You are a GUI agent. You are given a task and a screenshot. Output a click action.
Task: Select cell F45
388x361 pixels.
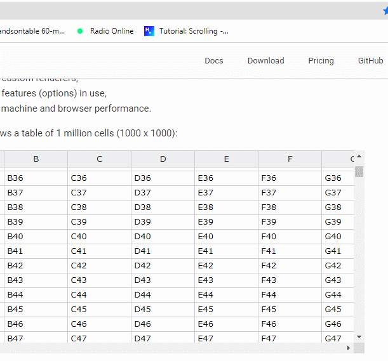coord(290,310)
